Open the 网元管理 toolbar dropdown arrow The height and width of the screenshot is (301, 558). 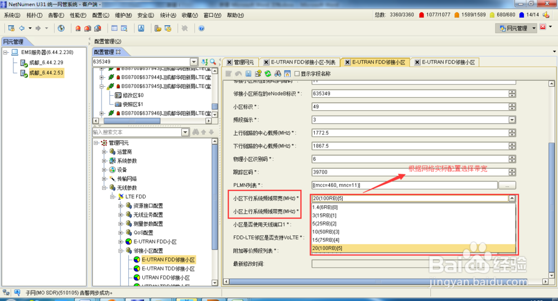click(533, 28)
